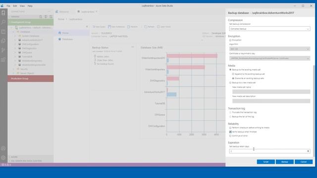Click the Learn More toolbar button
The height and width of the screenshot is (178, 317).
[164, 27]
